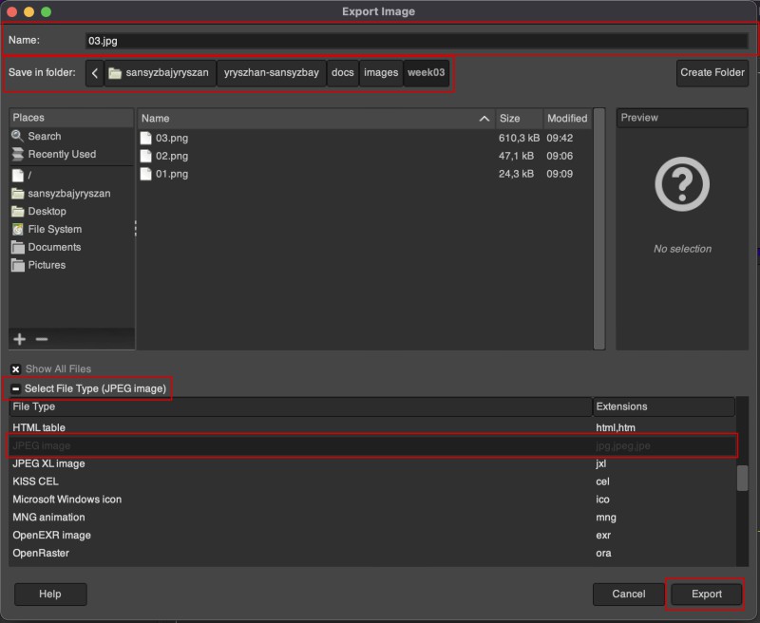760x623 pixels.
Task: Click into the Name text field
Action: pyautogui.click(x=416, y=41)
